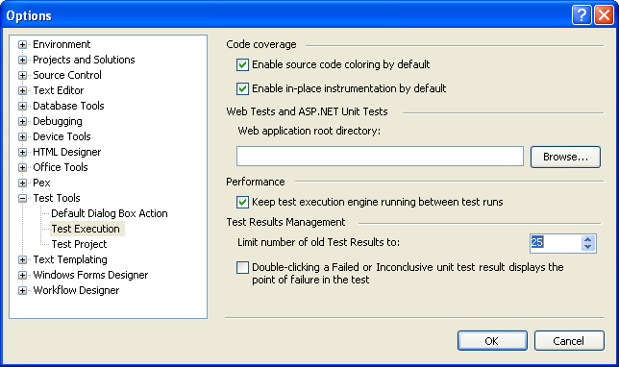This screenshot has height=367, width=619.
Task: Enable double-clicking Failed result displays failure point
Action: coord(242,267)
